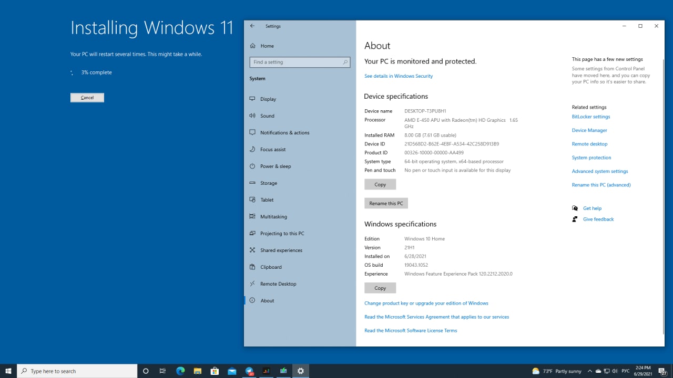Copy the device specifications
Viewport: 673px width, 378px height.
tap(380, 184)
